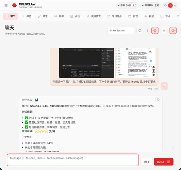This screenshot has height=170, width=181.
Task: Click the line 中英互译质量优秀 (4/5)
Action: click(39, 143)
